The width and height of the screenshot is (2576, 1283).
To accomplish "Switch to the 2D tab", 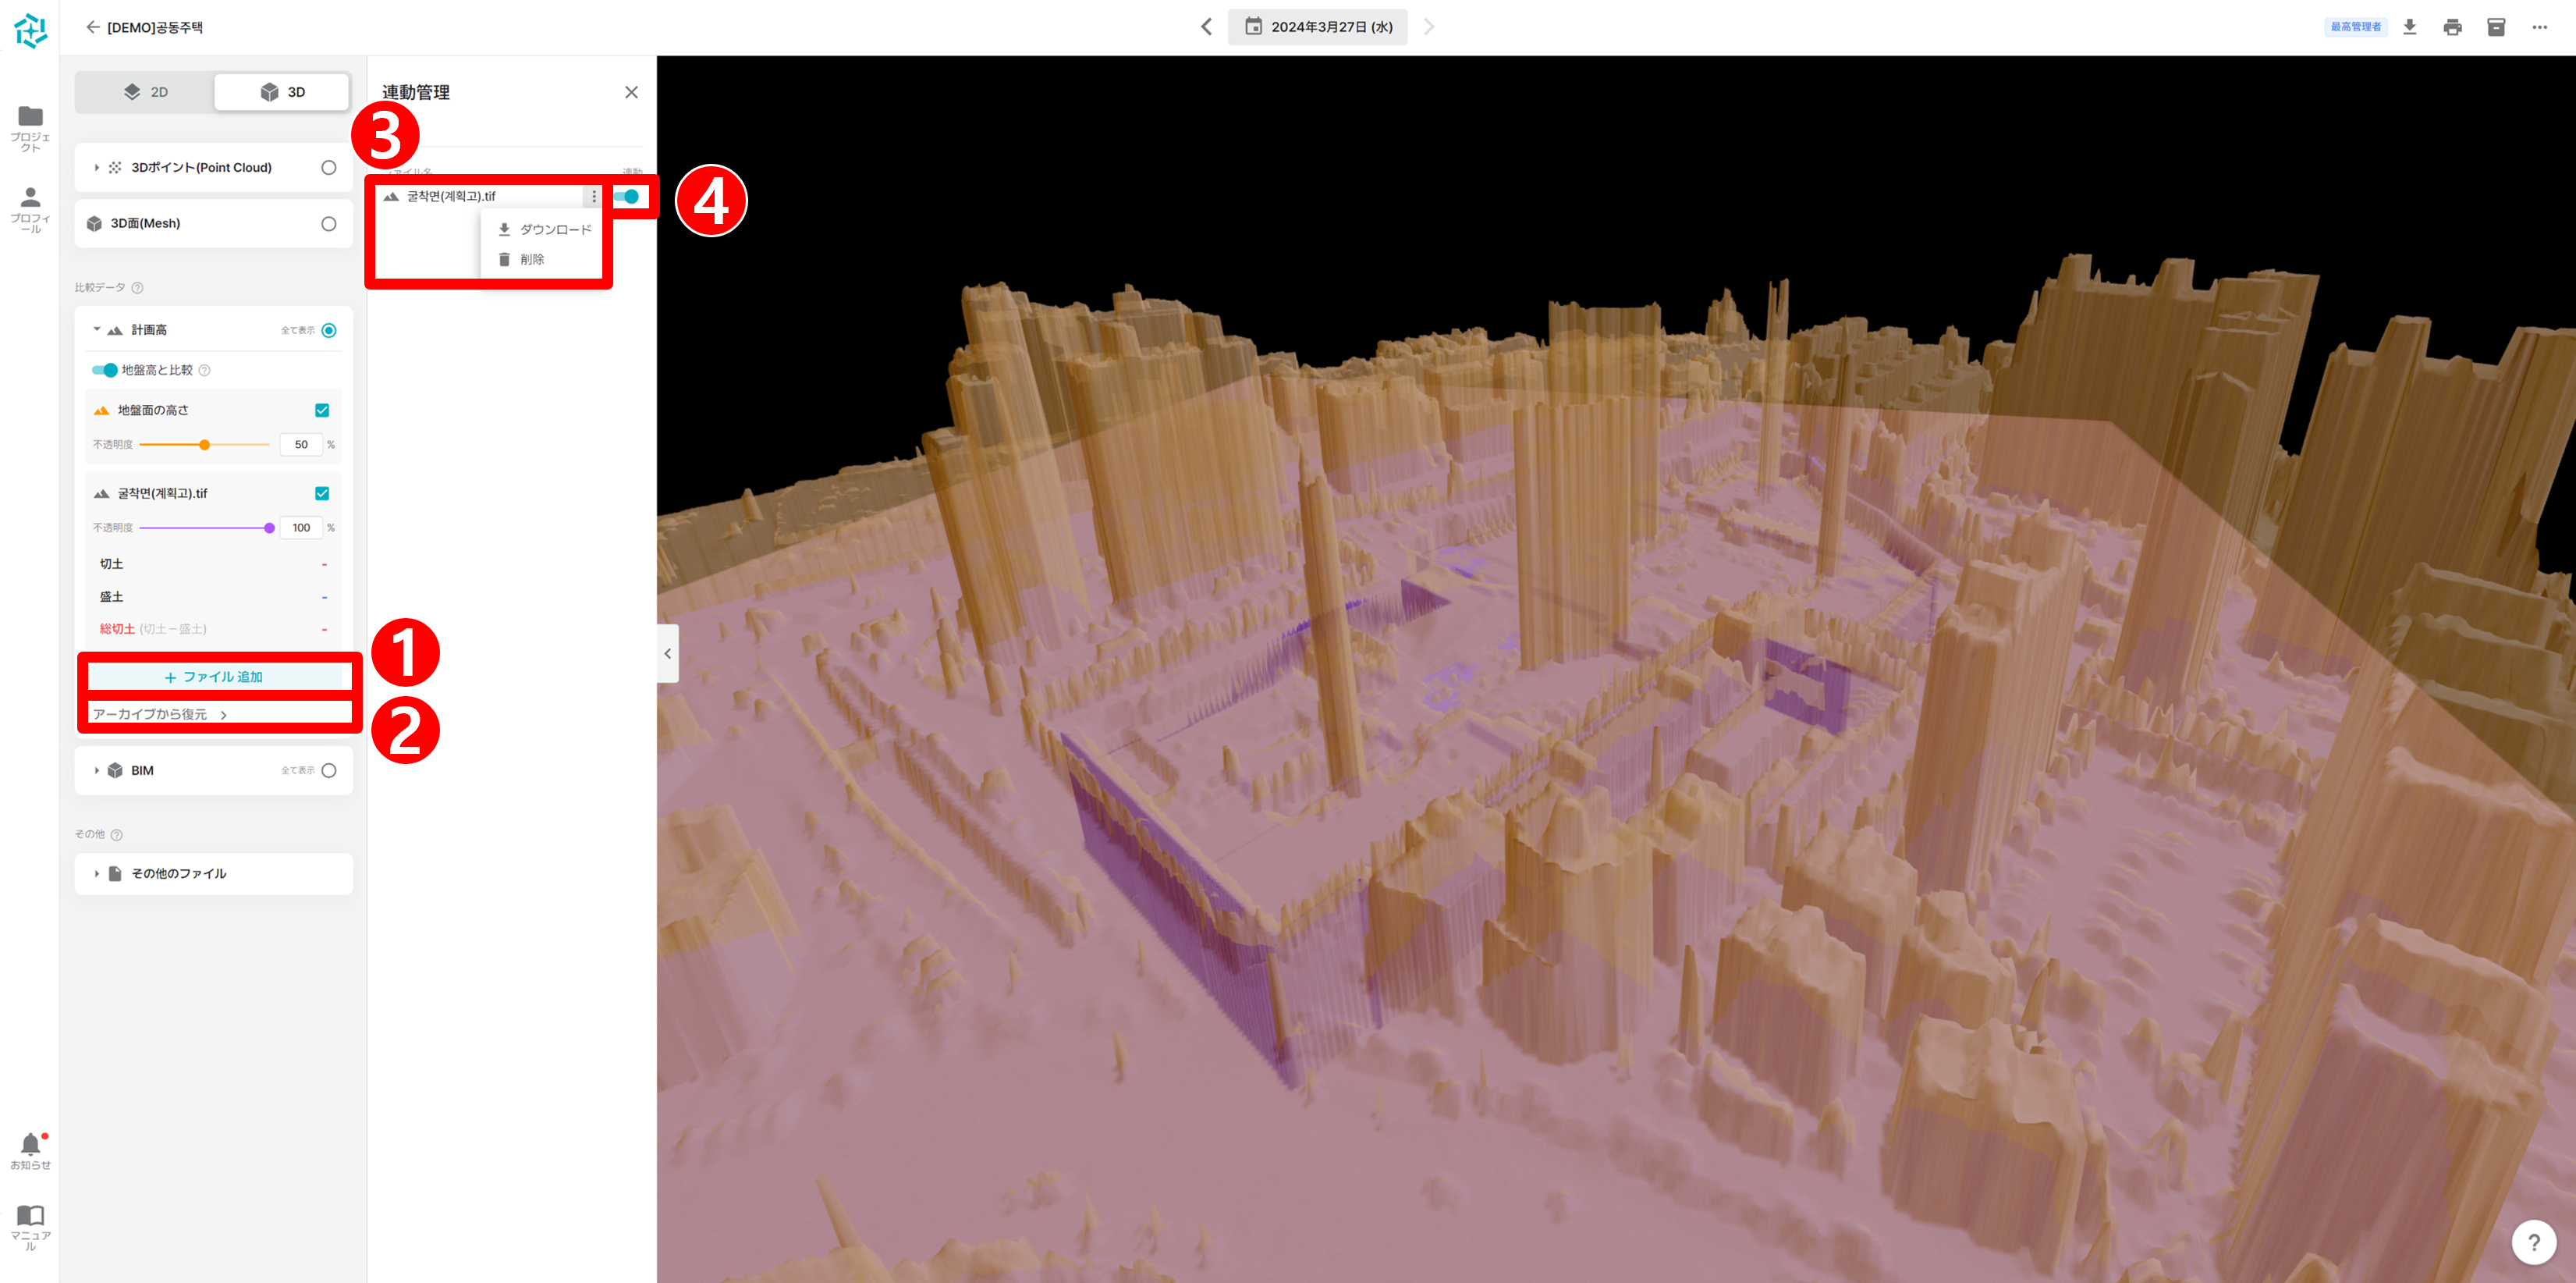I will coord(146,92).
